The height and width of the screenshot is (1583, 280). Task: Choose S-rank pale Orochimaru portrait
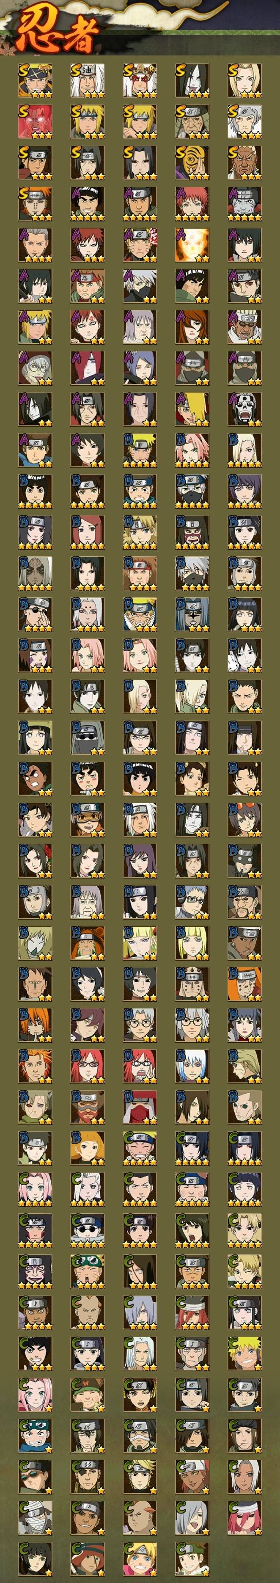coord(192,80)
